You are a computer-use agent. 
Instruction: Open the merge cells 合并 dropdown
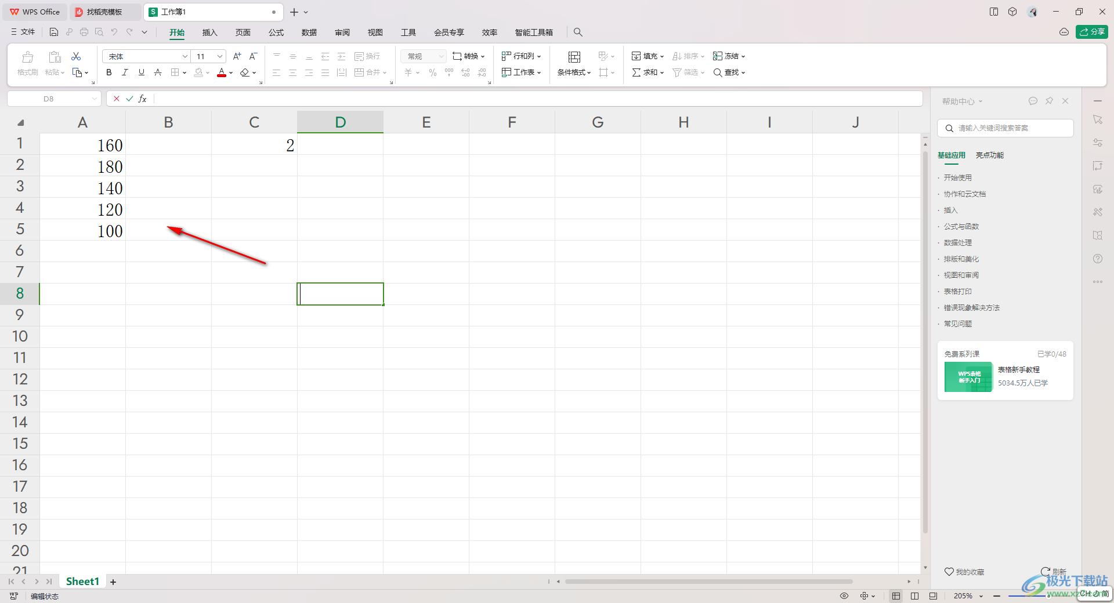pyautogui.click(x=370, y=72)
